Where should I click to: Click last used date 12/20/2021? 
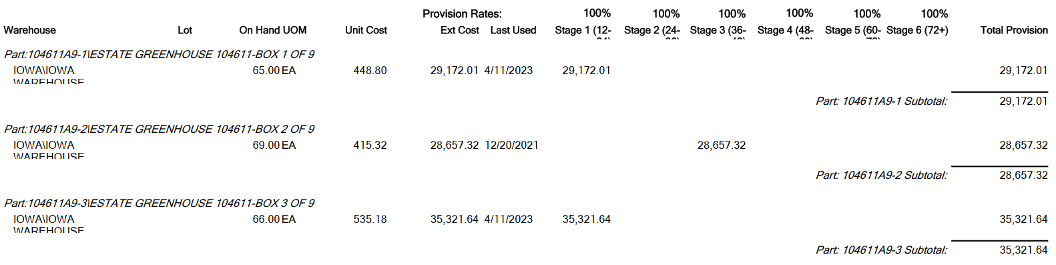(511, 145)
